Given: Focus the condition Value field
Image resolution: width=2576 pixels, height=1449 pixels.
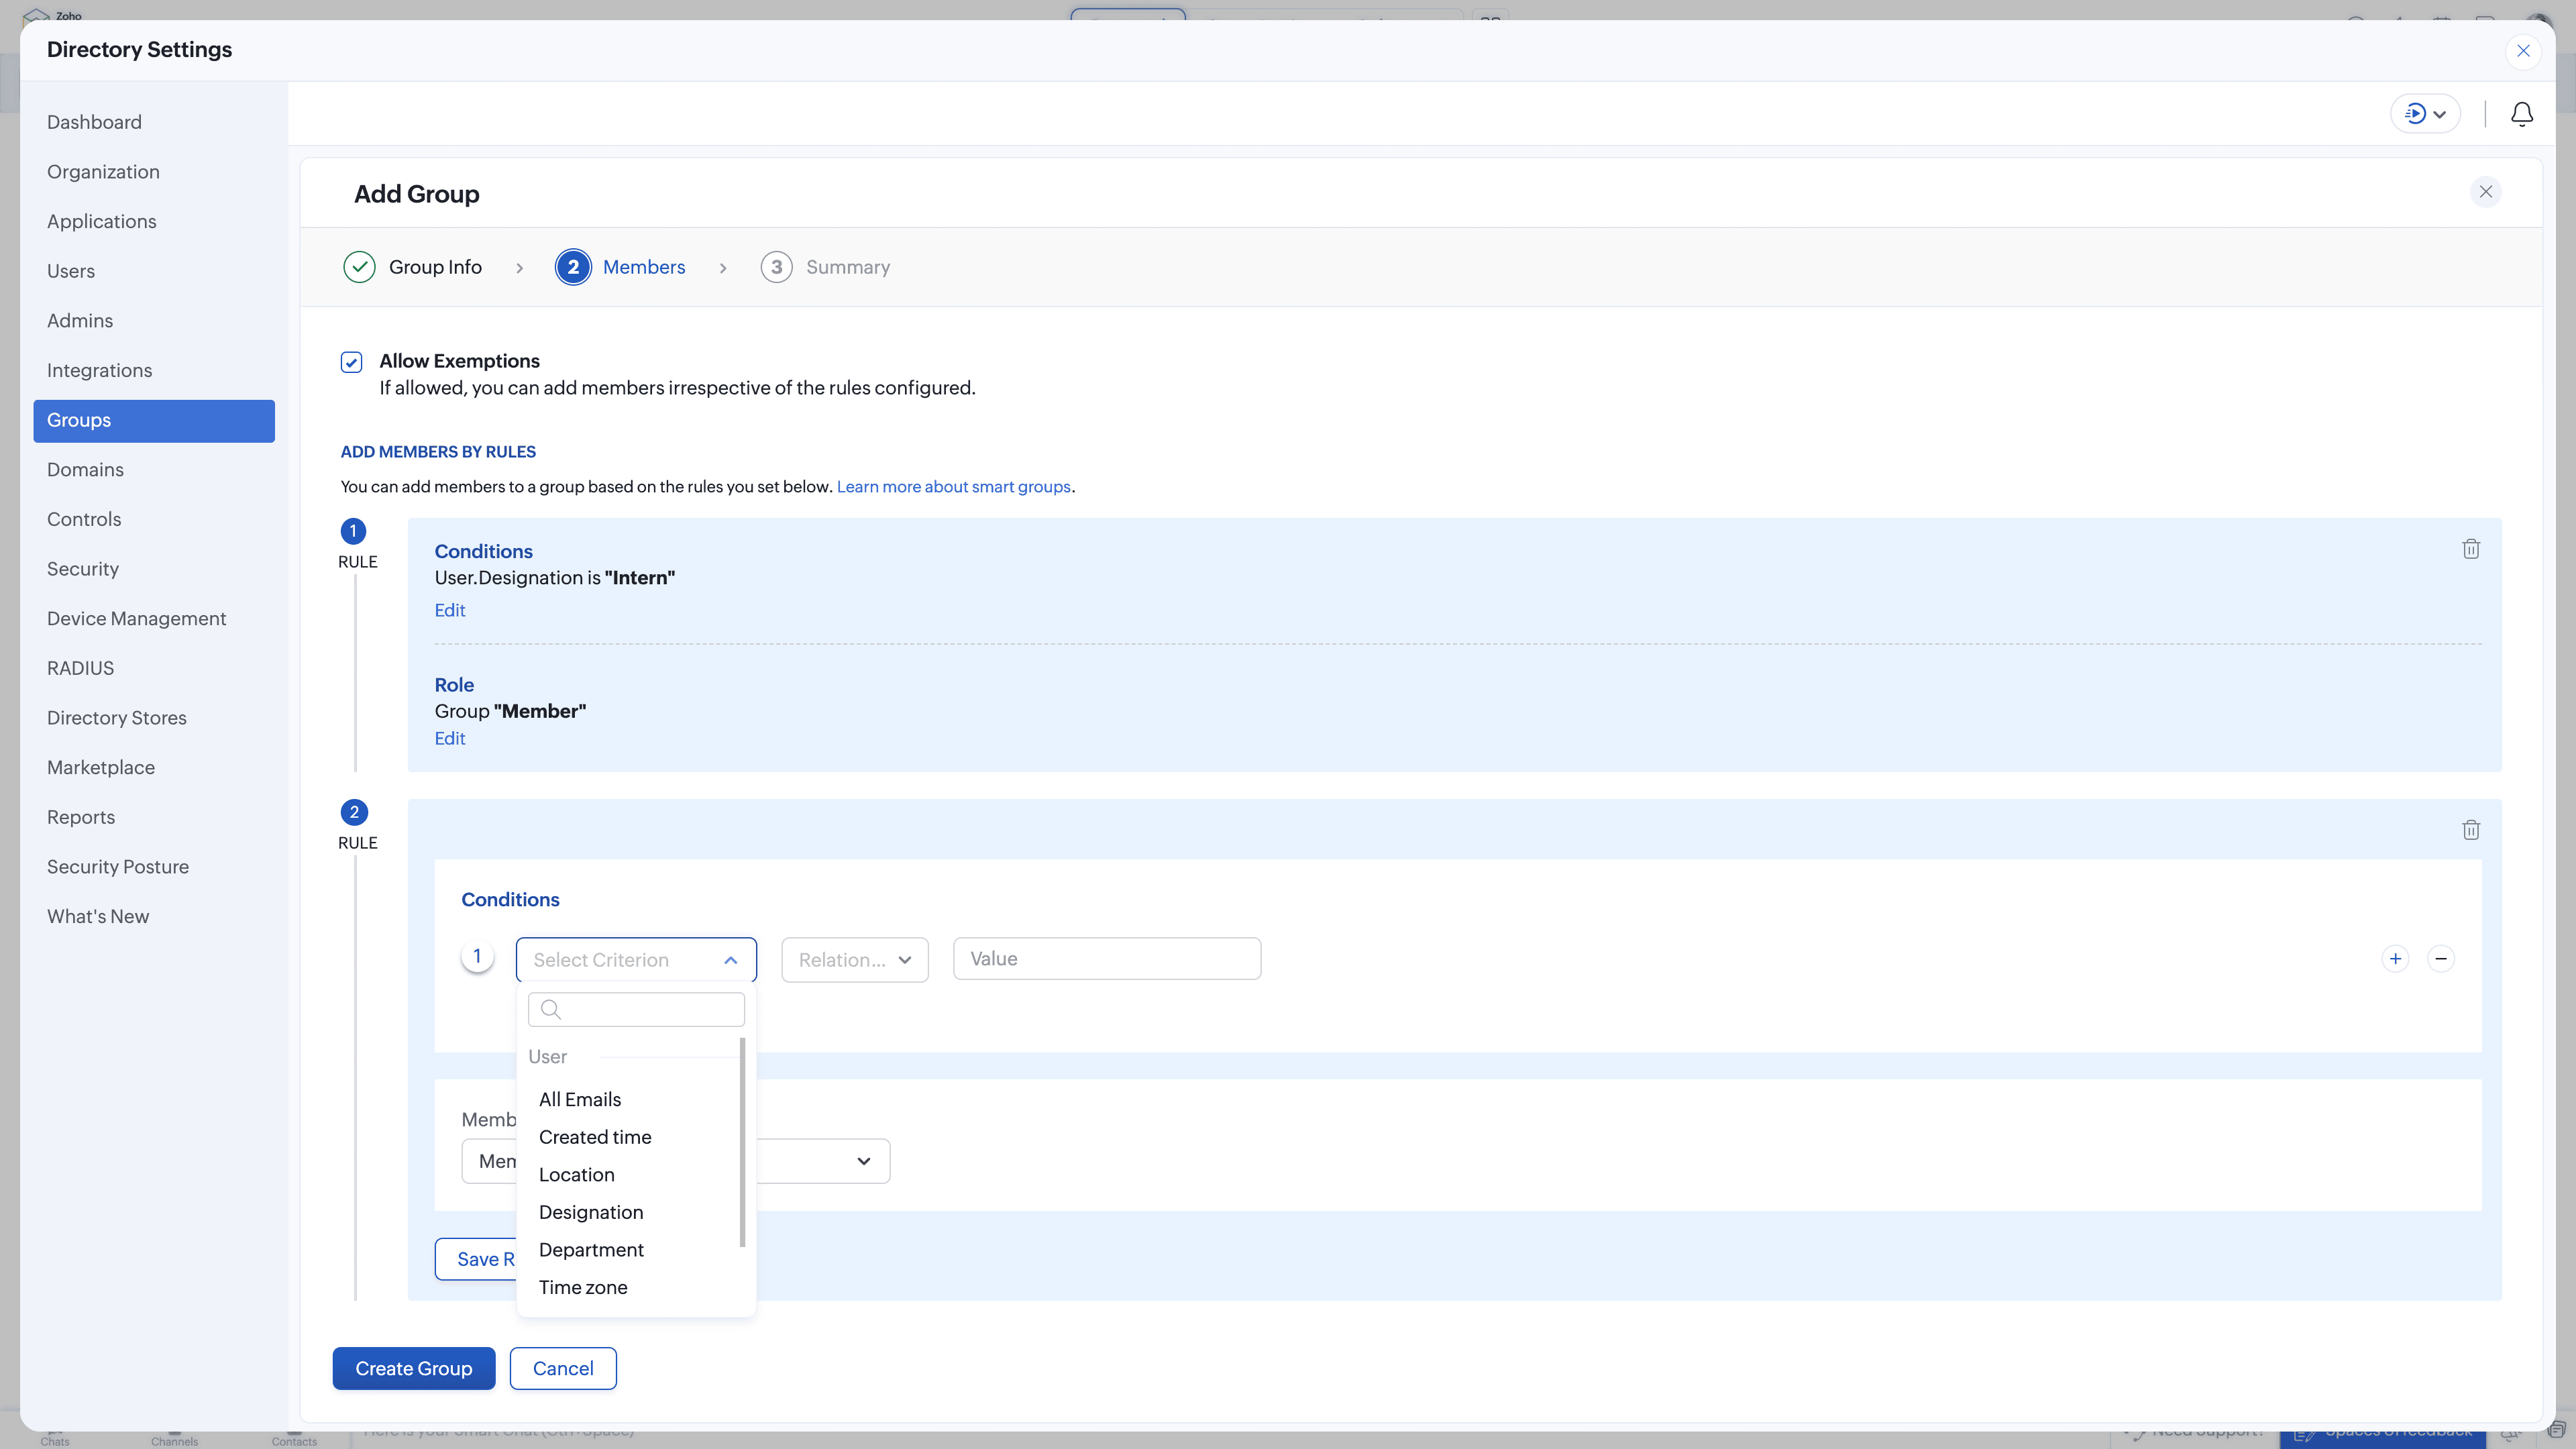Looking at the screenshot, I should coord(1106,959).
